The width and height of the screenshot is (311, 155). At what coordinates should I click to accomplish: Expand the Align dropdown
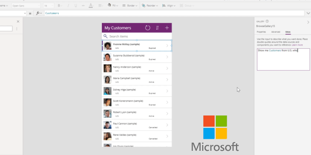pyautogui.click(x=169, y=6)
